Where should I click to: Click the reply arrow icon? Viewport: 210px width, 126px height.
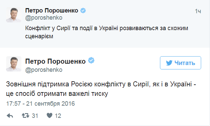click(10, 115)
